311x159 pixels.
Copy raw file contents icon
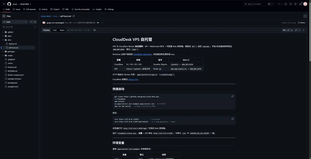tap(288, 30)
